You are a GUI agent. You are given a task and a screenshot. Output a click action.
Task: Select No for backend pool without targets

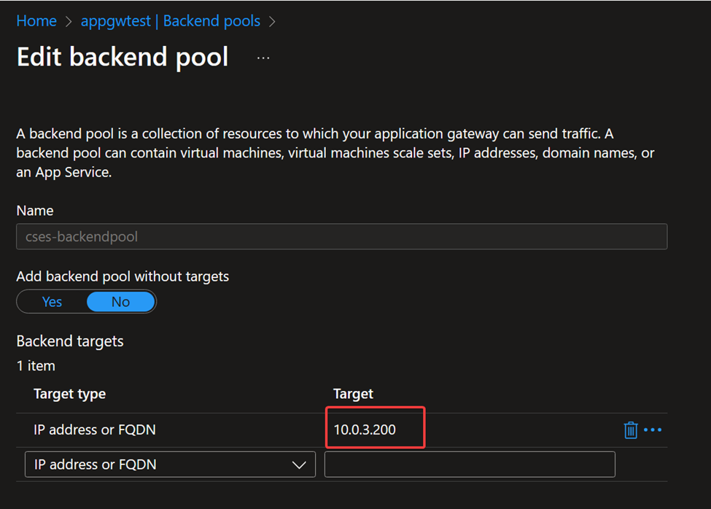pos(120,302)
